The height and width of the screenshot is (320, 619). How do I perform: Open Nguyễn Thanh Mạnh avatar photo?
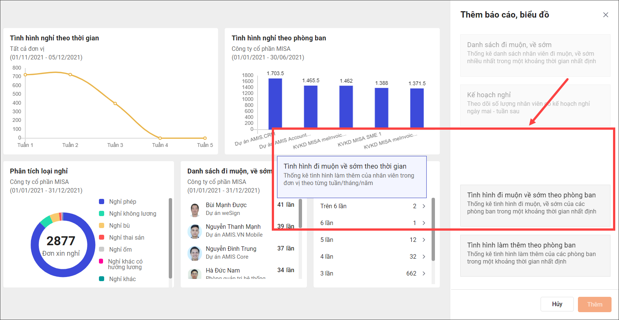pos(195,232)
